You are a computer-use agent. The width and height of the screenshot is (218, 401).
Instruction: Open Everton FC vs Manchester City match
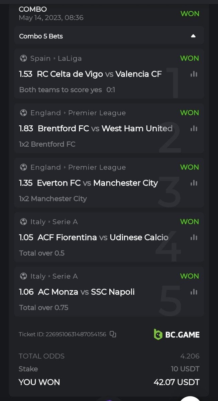97,183
